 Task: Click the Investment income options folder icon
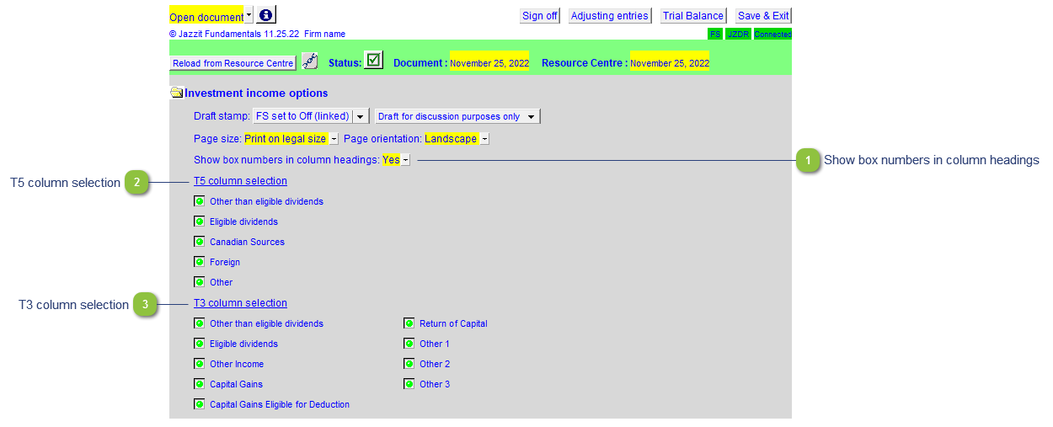[x=177, y=93]
